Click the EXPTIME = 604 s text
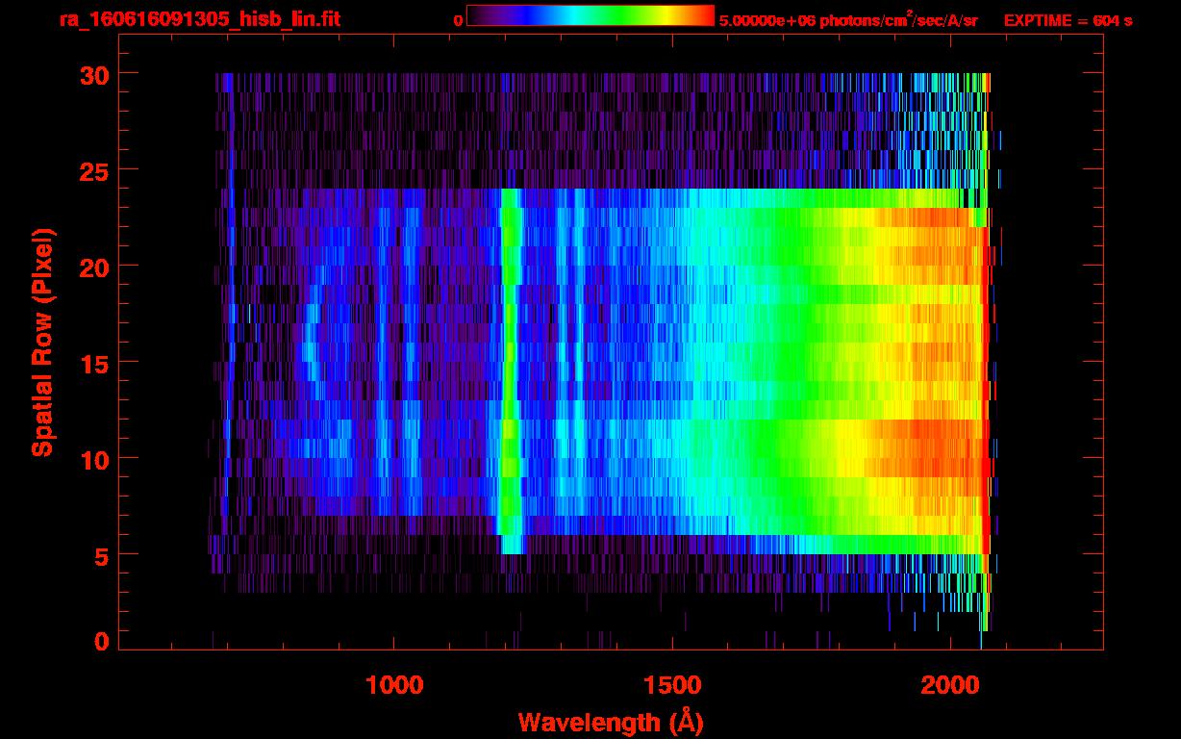The width and height of the screenshot is (1181, 739). coord(1068,20)
